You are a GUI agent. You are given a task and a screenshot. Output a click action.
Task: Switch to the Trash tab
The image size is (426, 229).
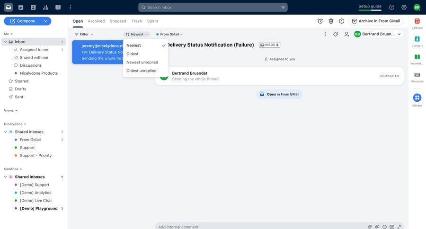[x=137, y=21]
